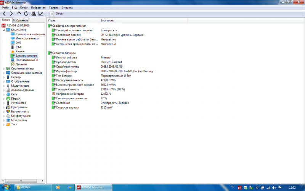Expand the Хранение данных node

click(x=4, y=90)
